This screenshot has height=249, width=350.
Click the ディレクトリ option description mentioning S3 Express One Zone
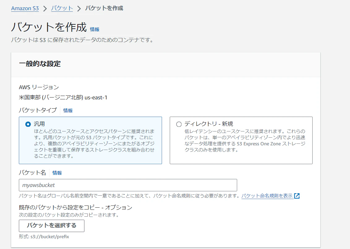(245, 140)
